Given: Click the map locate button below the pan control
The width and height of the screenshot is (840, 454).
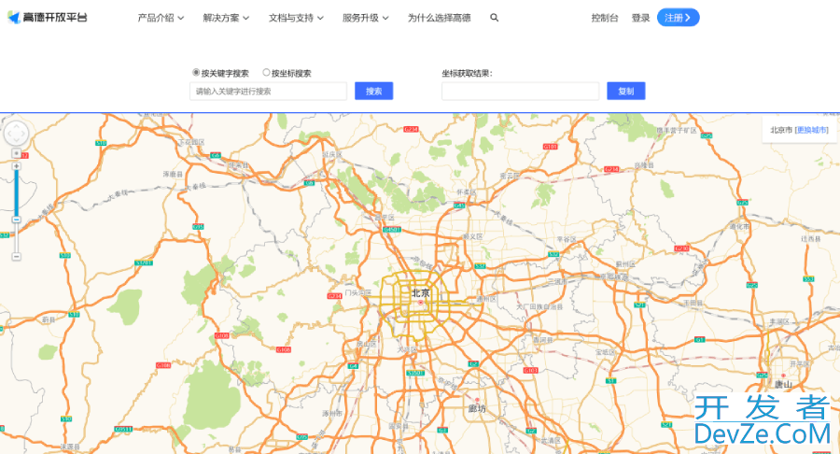Looking at the screenshot, I should point(17,153).
